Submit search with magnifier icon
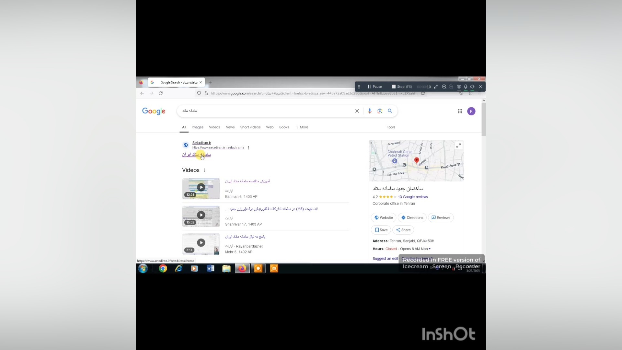The width and height of the screenshot is (622, 350). (390, 111)
